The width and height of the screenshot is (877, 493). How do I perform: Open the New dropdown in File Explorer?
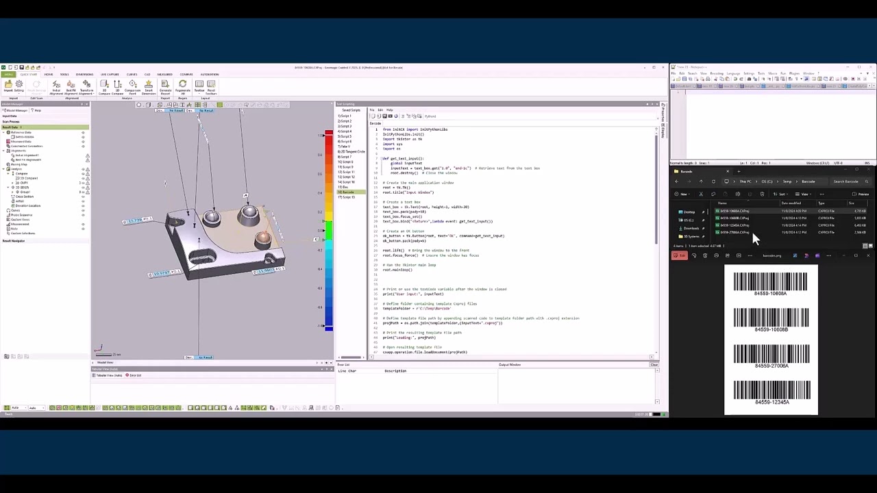(x=684, y=194)
